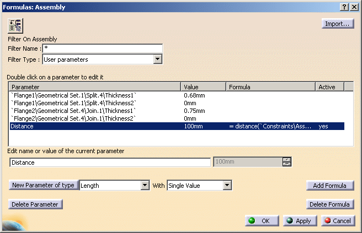Click the Formula column header
The image size is (362, 233).
tap(270, 87)
